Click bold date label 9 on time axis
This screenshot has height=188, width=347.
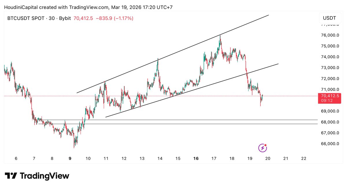pyautogui.click(x=70, y=158)
